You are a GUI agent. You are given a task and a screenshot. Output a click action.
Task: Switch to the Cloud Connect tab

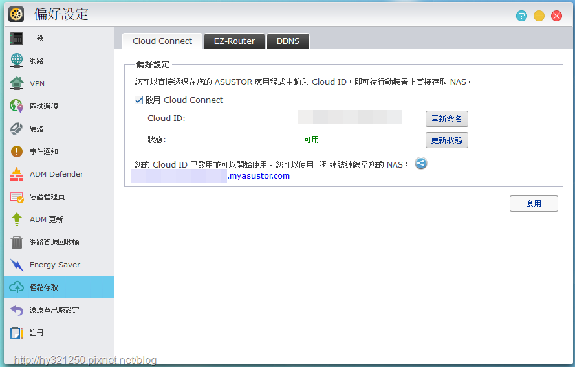(x=162, y=41)
